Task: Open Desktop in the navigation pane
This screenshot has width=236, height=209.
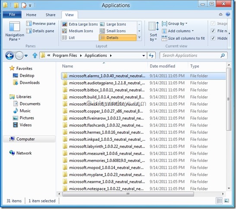Action: click(x=24, y=76)
